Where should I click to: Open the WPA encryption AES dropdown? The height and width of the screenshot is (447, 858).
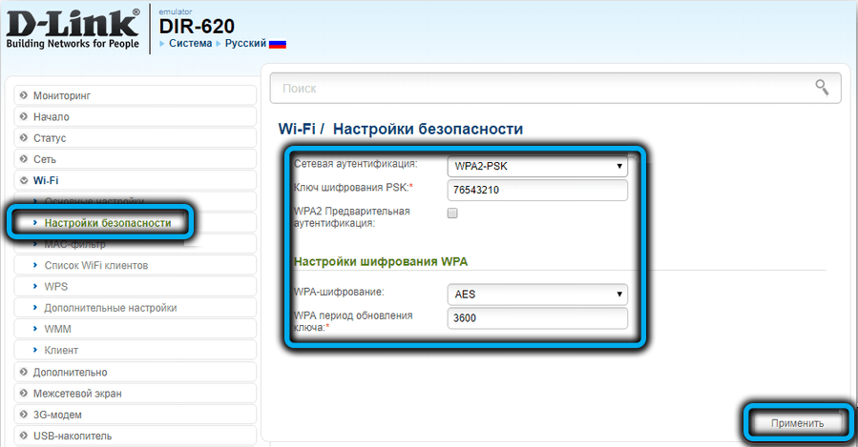tap(537, 294)
